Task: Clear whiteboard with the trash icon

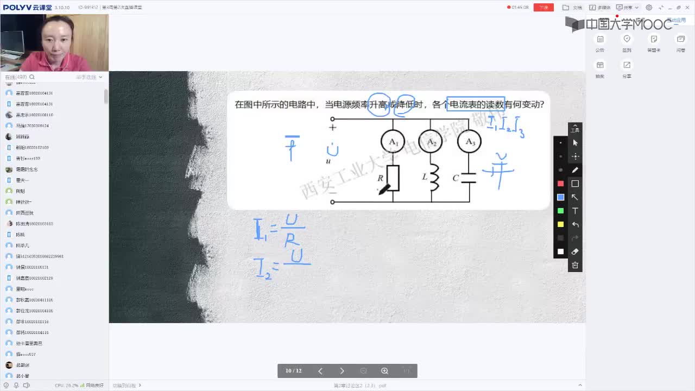Action: [x=575, y=265]
